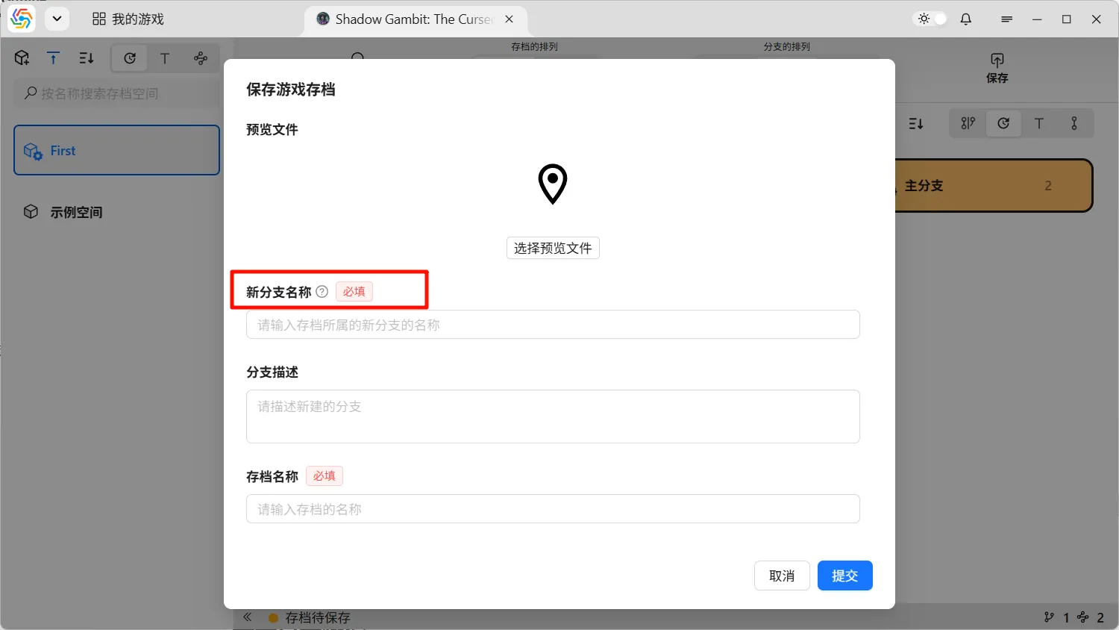This screenshot has width=1119, height=630.
Task: Click the sort ascending icon in left toolbar
Action: coord(54,58)
